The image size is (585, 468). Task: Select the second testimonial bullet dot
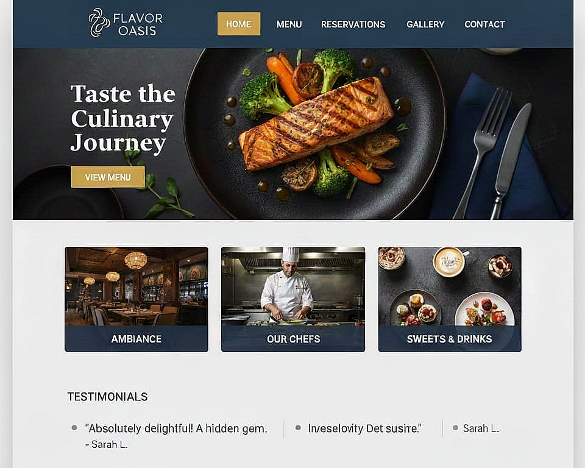[x=298, y=428]
